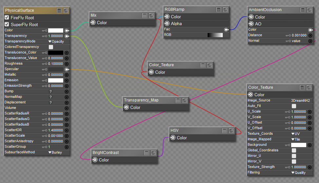Click the inputs-list icon on PhysicalSurface node header
This screenshot has width=319, height=183.
59,10
